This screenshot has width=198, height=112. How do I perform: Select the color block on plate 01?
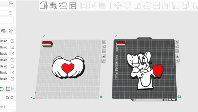(47, 44)
